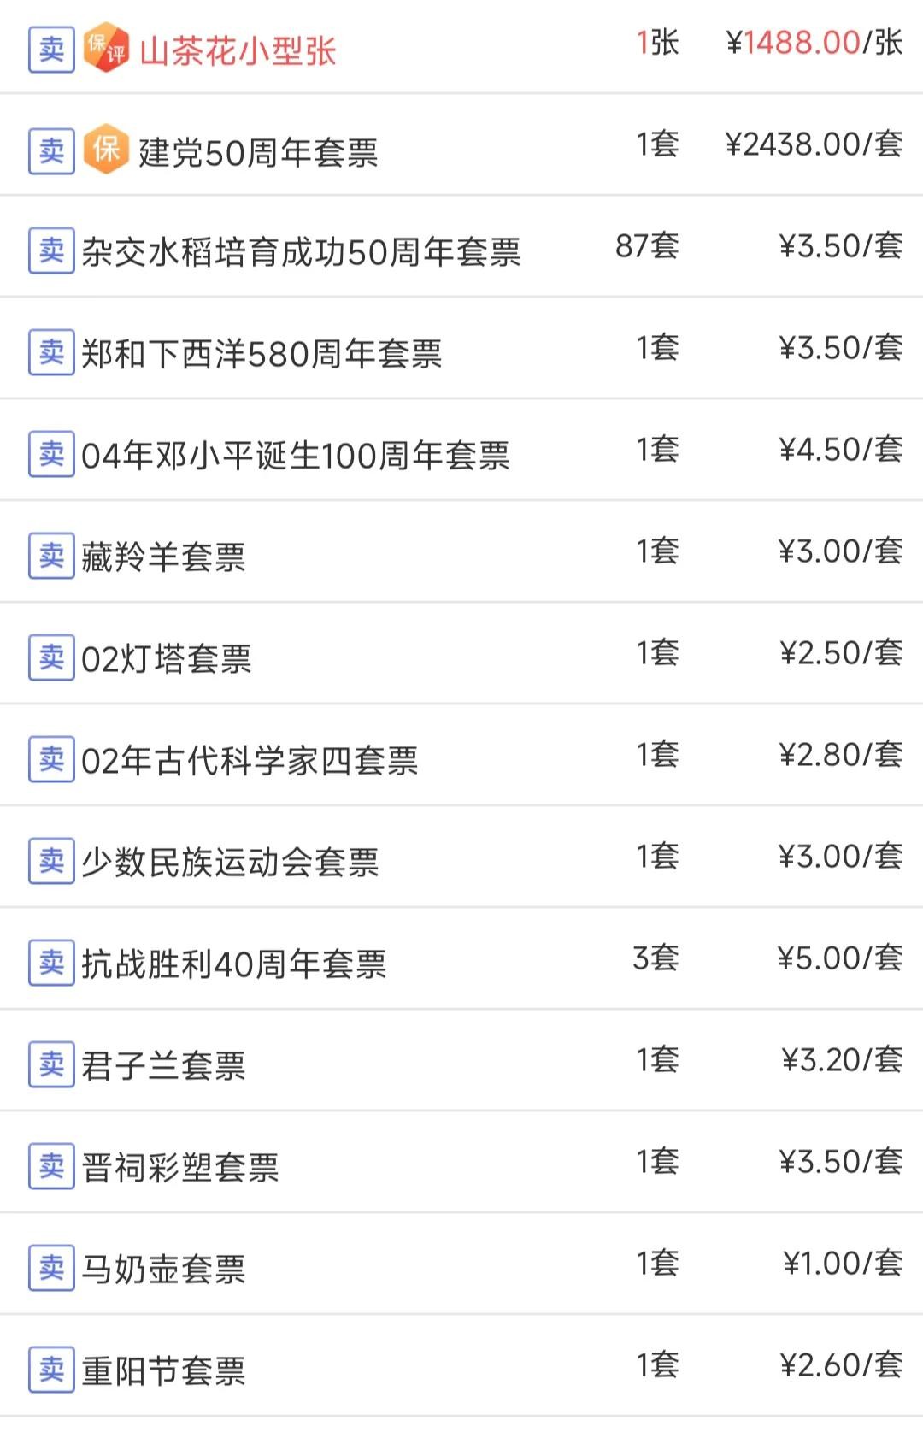Open the 建党50周年套票 listing
This screenshot has height=1438, width=923.
pos(257,152)
